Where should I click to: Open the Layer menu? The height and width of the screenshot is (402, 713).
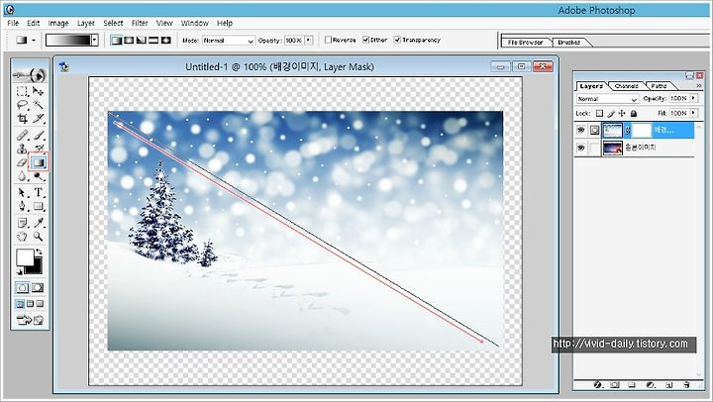[x=85, y=23]
